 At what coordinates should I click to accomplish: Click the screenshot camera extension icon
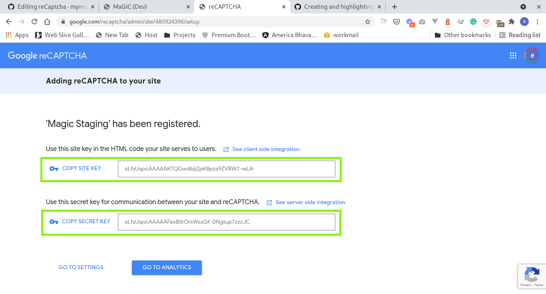(x=422, y=22)
